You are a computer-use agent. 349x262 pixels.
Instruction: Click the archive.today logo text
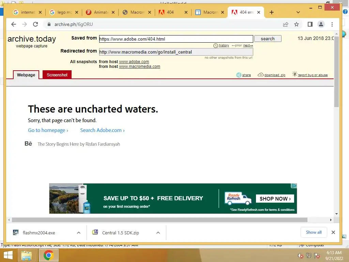pyautogui.click(x=32, y=39)
